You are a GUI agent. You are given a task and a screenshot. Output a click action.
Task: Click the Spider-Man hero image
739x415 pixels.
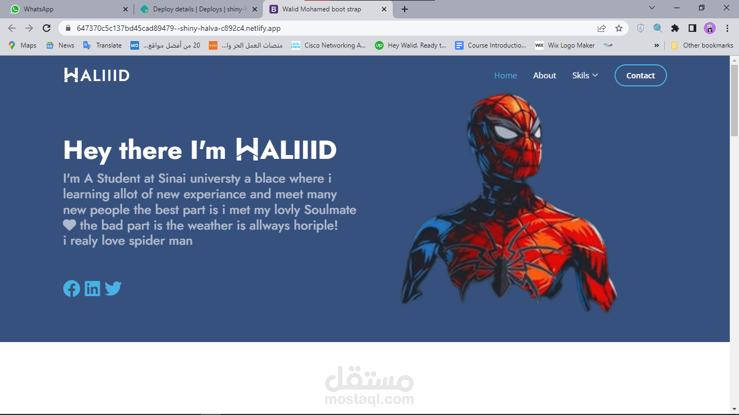(x=509, y=203)
